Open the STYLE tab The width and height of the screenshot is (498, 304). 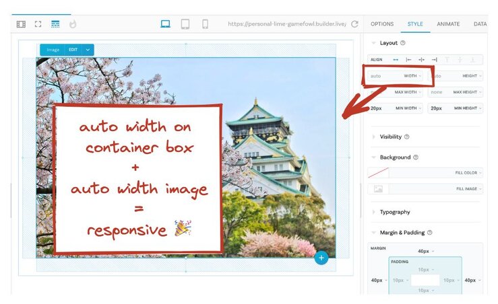(x=415, y=24)
